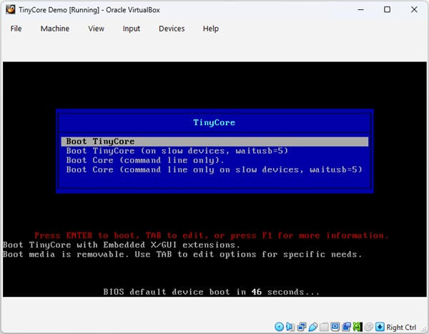Click the USB devices status icon

coord(312,327)
